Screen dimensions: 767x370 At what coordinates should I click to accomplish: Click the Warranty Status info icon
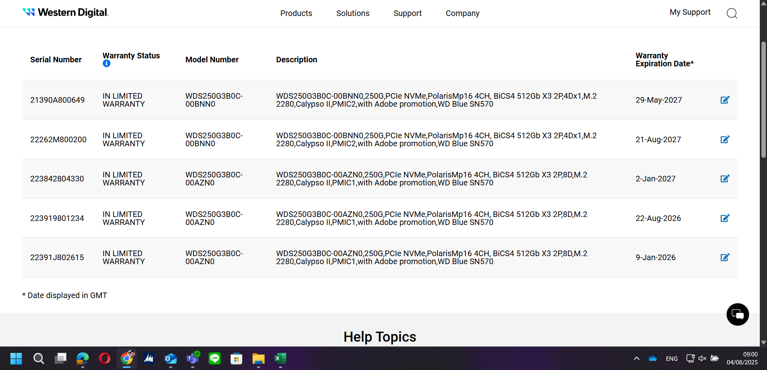106,64
